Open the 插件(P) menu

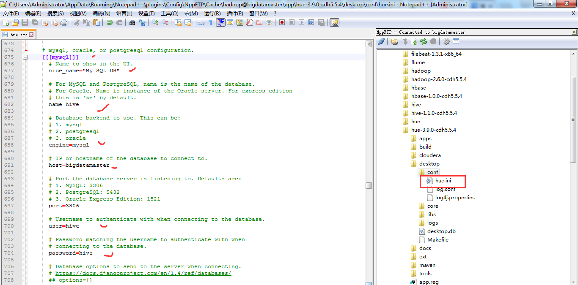(235, 14)
